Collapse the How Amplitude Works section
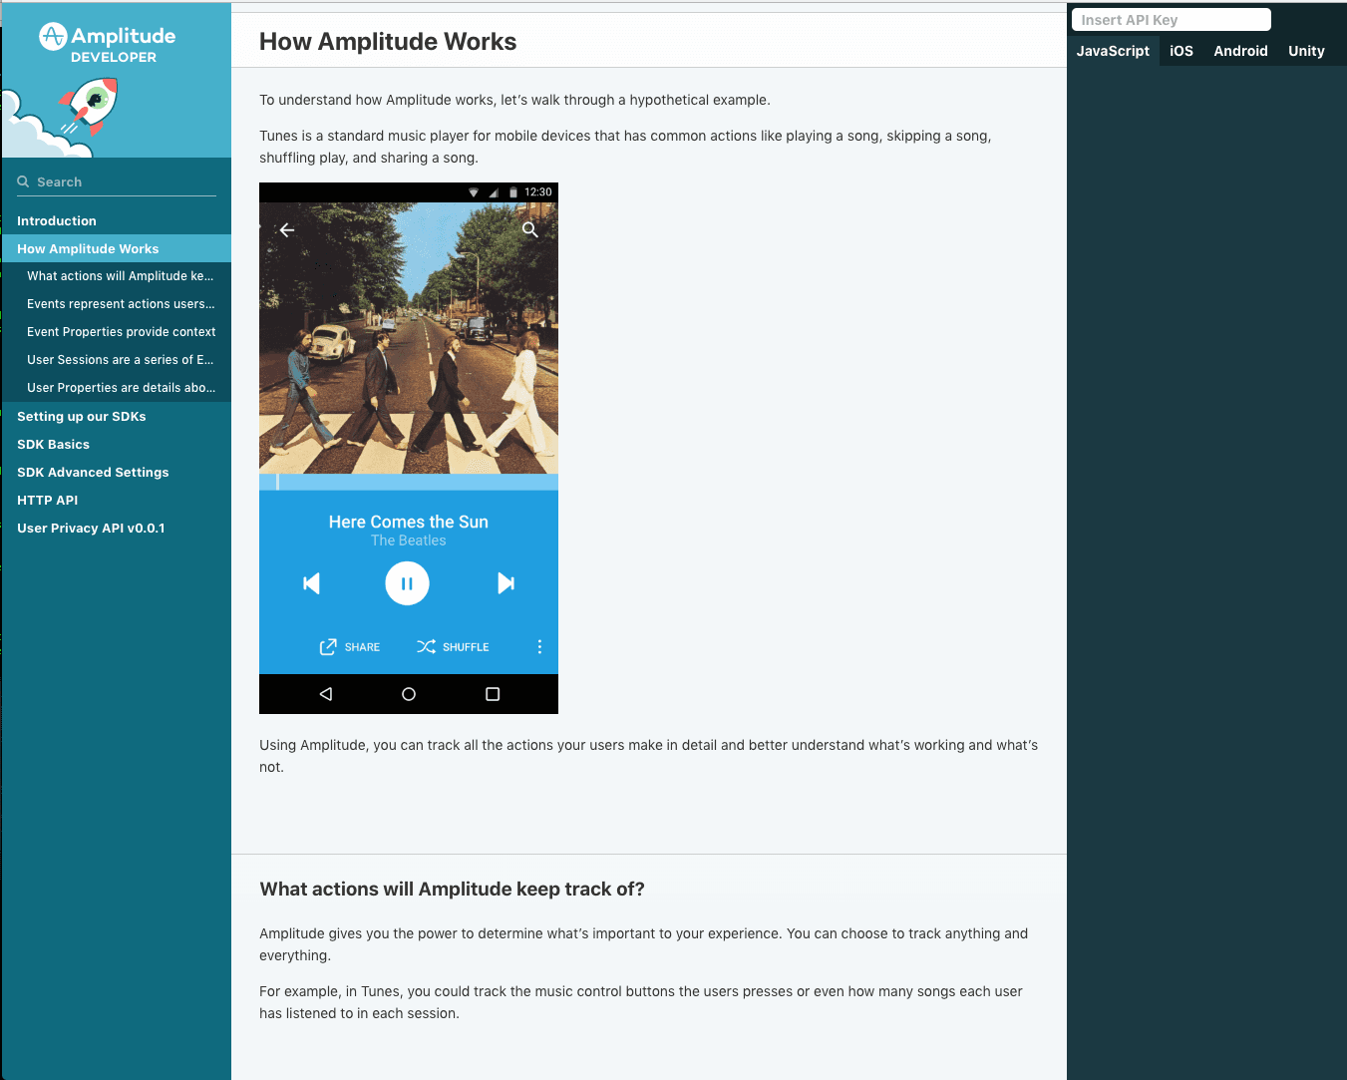 (87, 248)
